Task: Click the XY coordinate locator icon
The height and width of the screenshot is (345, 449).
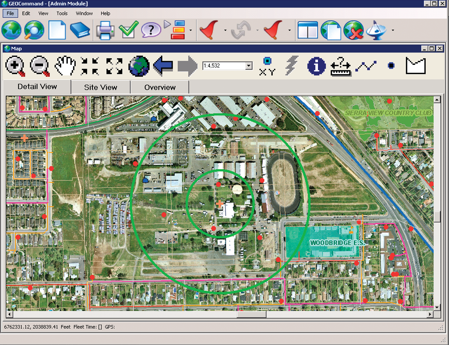Action: tap(267, 66)
